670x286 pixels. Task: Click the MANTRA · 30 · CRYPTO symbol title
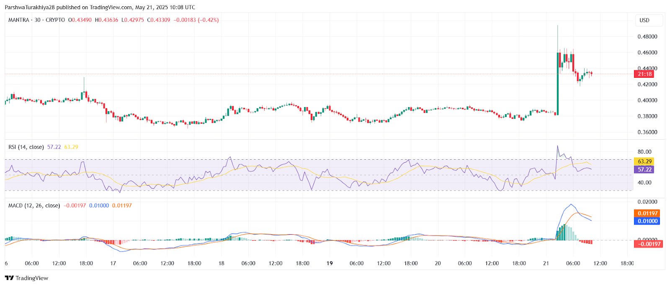point(36,20)
